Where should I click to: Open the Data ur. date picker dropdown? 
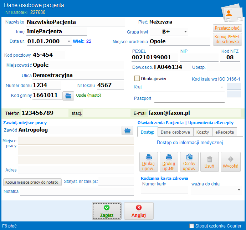point(69,41)
